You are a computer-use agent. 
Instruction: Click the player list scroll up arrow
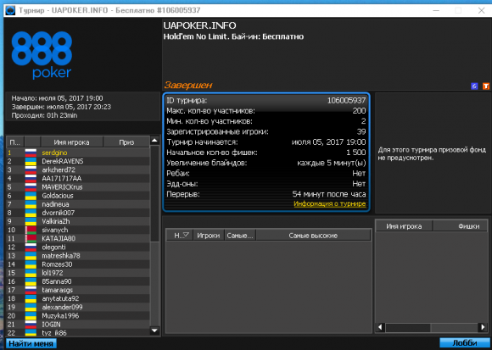tap(154, 141)
